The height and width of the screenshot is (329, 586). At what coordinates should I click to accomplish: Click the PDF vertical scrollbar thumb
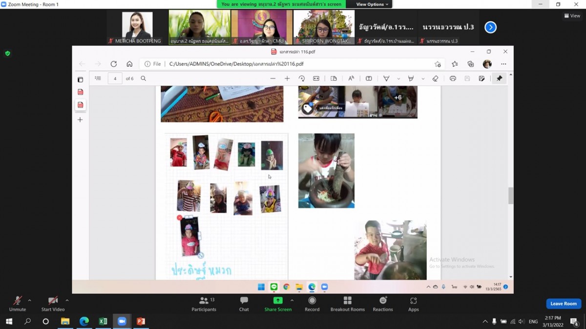(x=511, y=195)
